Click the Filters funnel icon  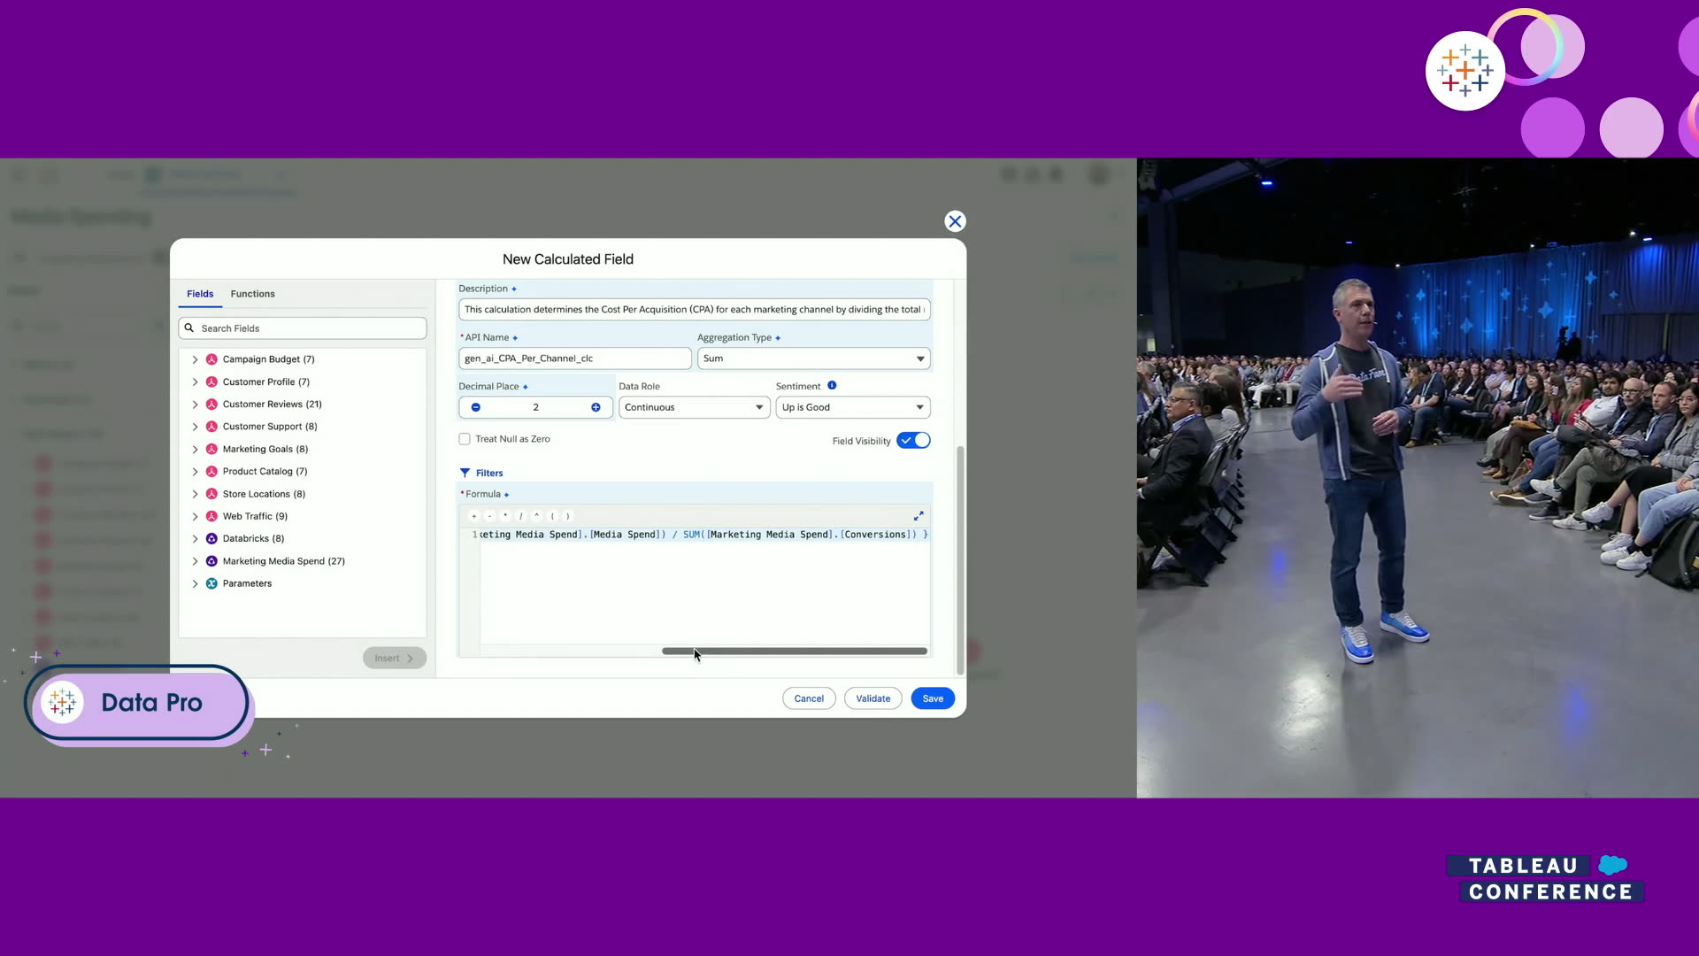(465, 473)
